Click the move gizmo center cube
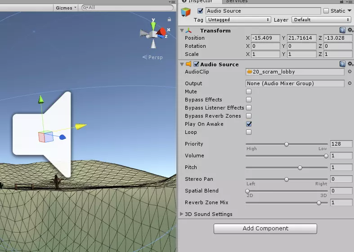Viewport: 354px width, 252px height. click(x=46, y=137)
